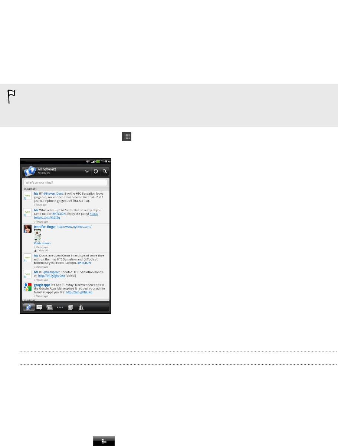The image size is (338, 446).
Task: Expand the All networks dropdown chevron
Action: tap(87, 172)
